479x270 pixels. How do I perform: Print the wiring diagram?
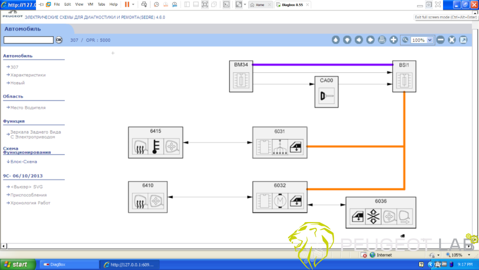click(x=382, y=40)
